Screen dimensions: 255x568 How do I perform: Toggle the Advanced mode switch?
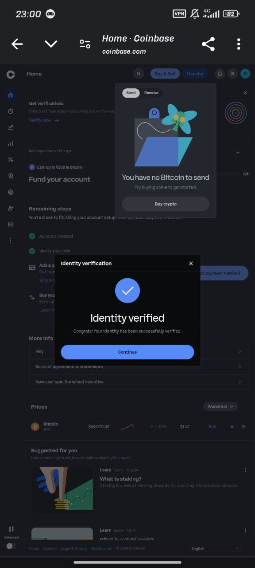[11, 546]
